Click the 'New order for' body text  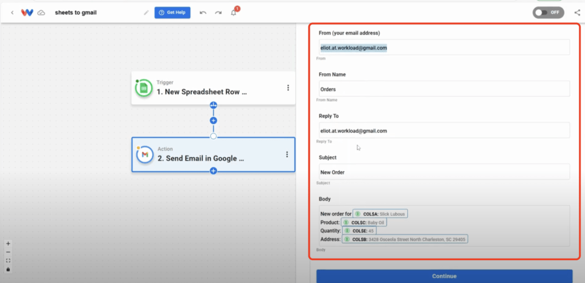pos(336,214)
